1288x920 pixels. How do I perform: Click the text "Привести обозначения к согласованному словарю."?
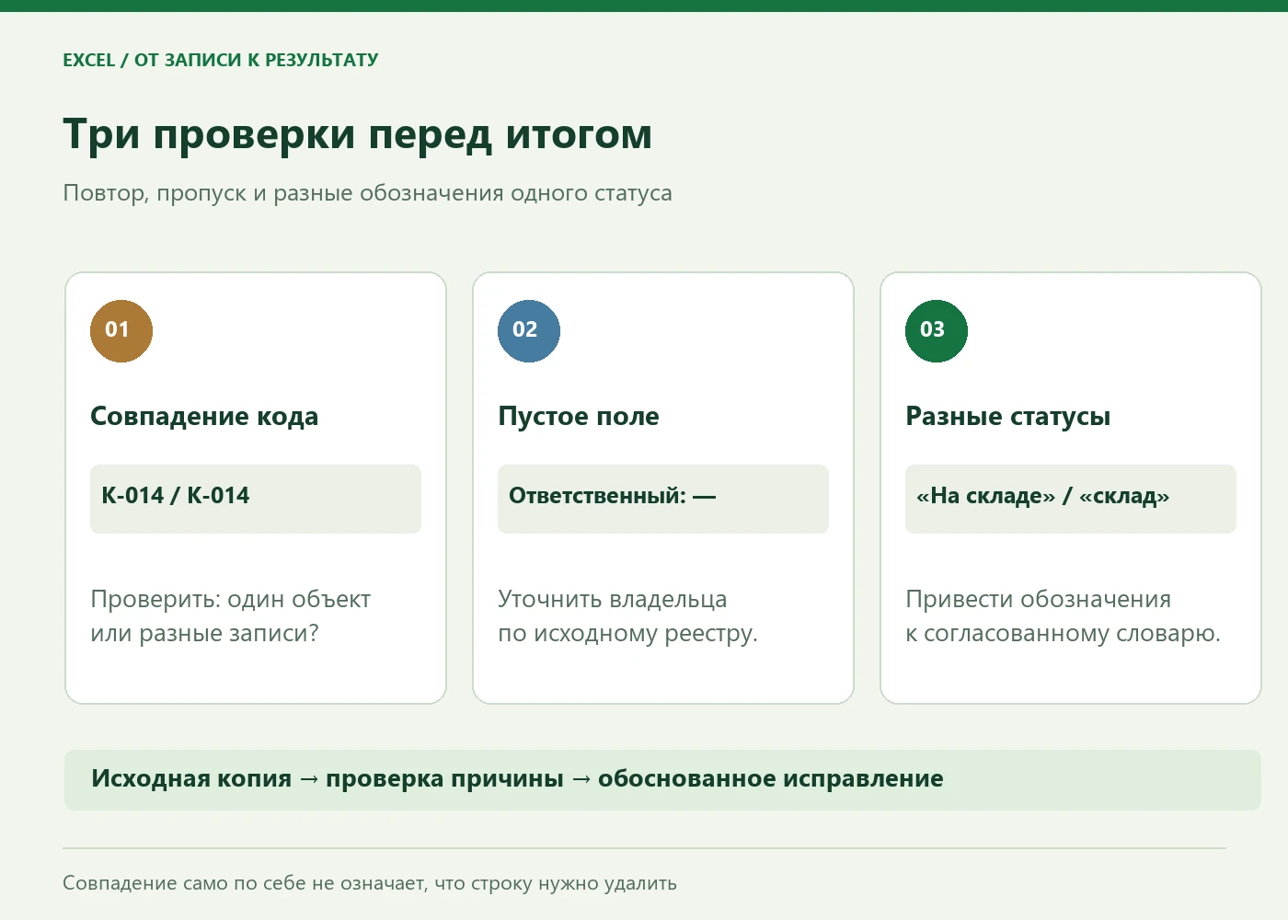coord(1063,616)
